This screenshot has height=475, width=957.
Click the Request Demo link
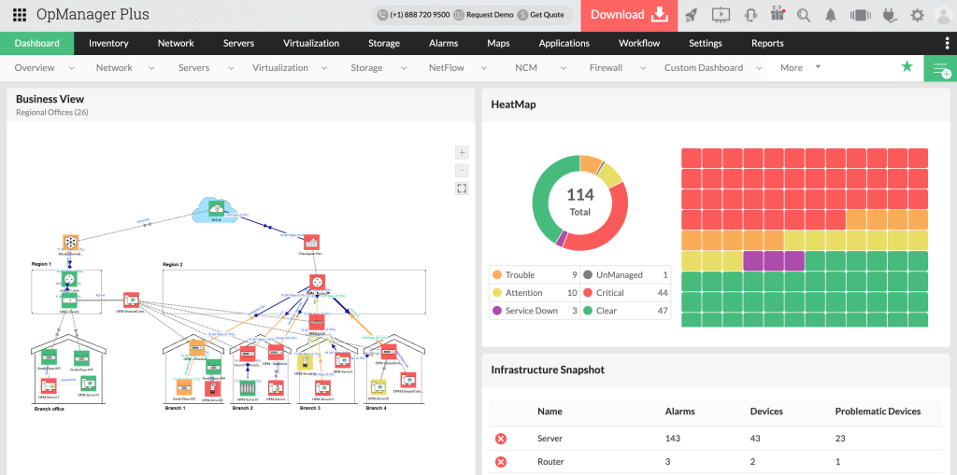(483, 15)
